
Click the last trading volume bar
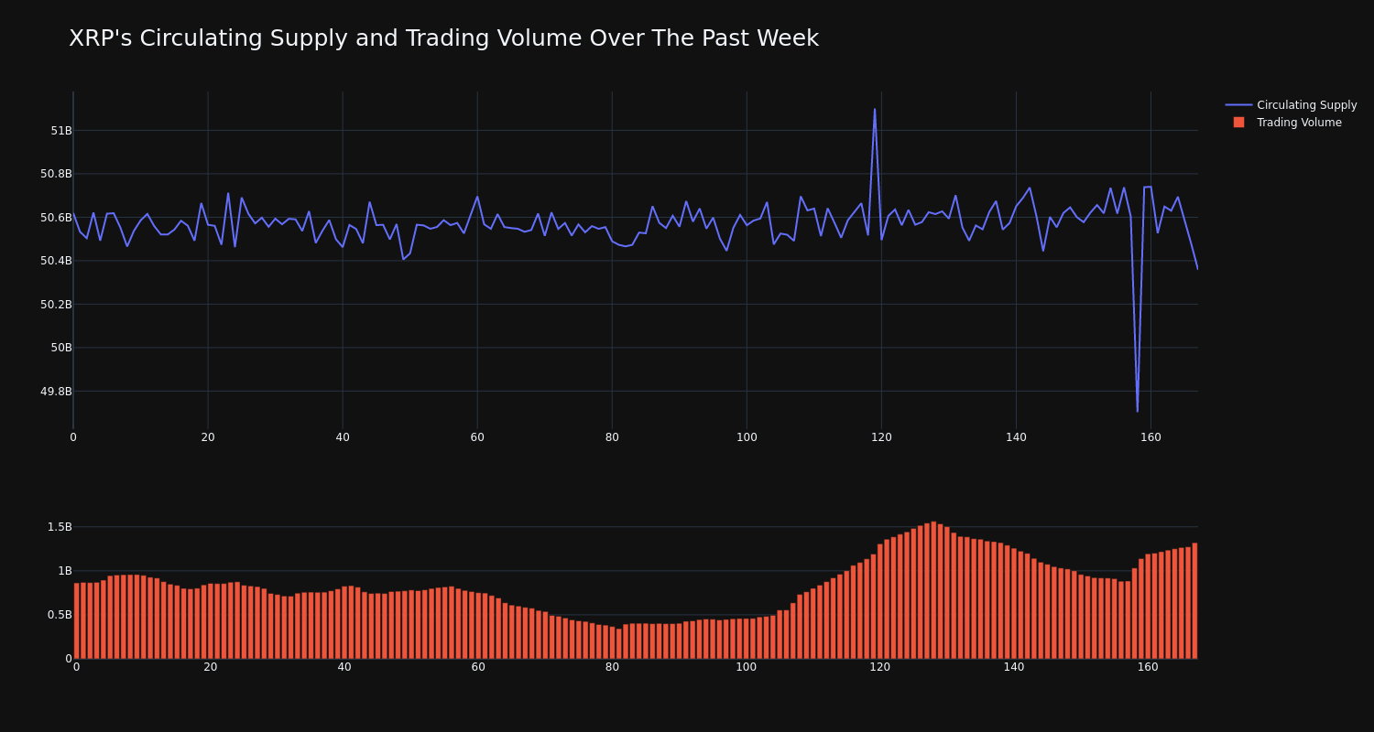(x=1194, y=601)
